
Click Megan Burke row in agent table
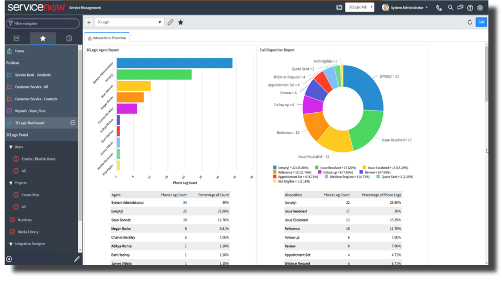click(x=170, y=229)
